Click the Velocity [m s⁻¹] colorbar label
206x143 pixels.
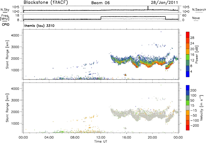pyautogui.click(x=201, y=108)
